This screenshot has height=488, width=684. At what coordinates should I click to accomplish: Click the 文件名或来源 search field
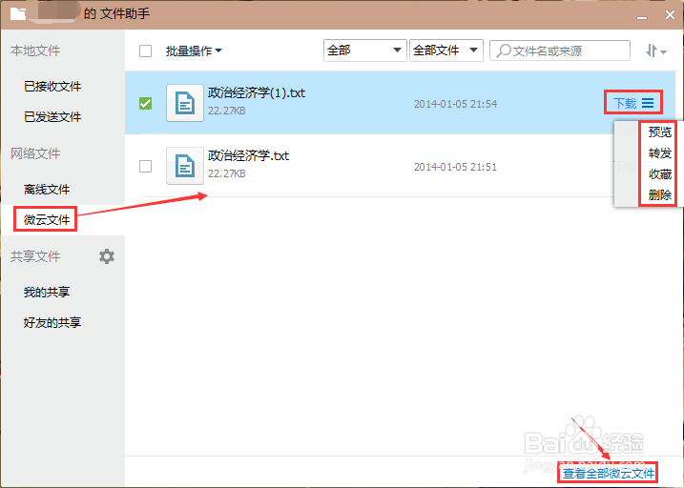[560, 51]
